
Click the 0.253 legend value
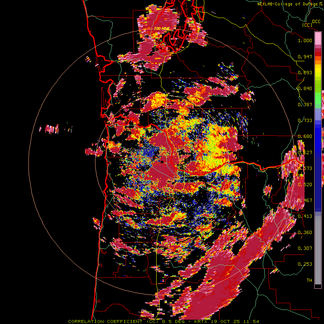[305, 264]
